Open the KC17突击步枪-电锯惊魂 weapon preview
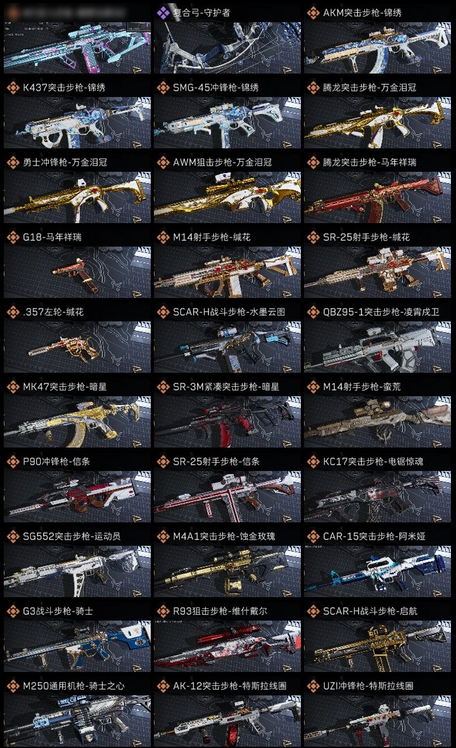 [377, 496]
